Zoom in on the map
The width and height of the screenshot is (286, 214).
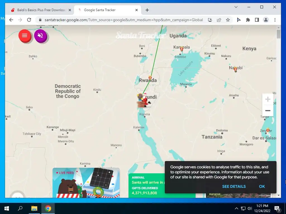268,99
